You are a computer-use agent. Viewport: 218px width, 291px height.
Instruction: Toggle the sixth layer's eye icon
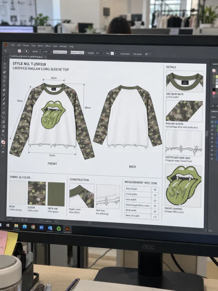(212, 142)
